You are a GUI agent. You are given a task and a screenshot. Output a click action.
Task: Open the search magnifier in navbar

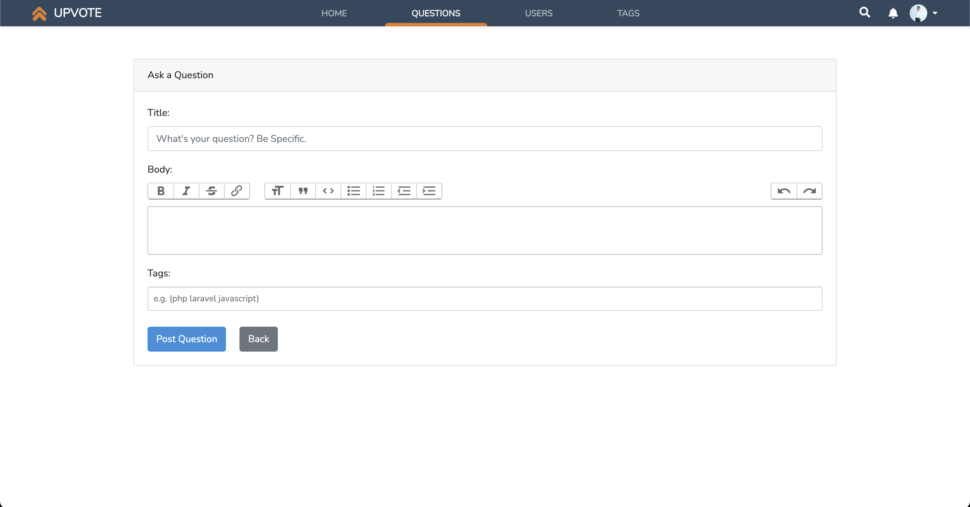[x=865, y=13]
